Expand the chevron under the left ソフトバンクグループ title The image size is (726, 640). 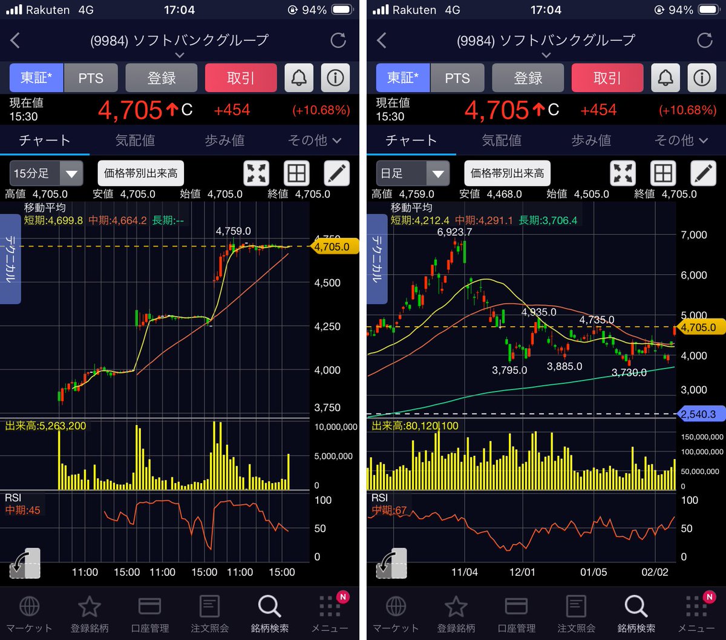tap(180, 55)
